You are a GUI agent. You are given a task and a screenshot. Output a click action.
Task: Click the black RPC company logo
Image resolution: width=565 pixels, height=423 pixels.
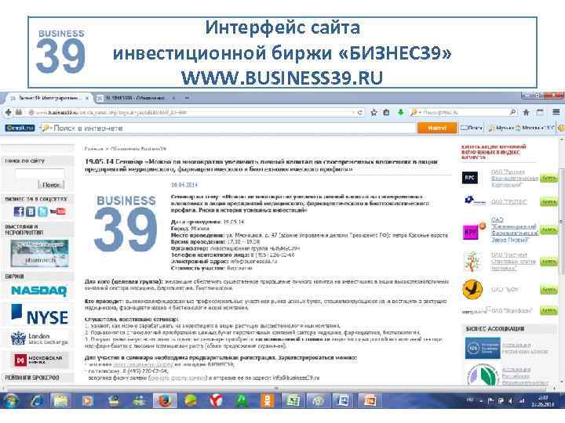469,178
